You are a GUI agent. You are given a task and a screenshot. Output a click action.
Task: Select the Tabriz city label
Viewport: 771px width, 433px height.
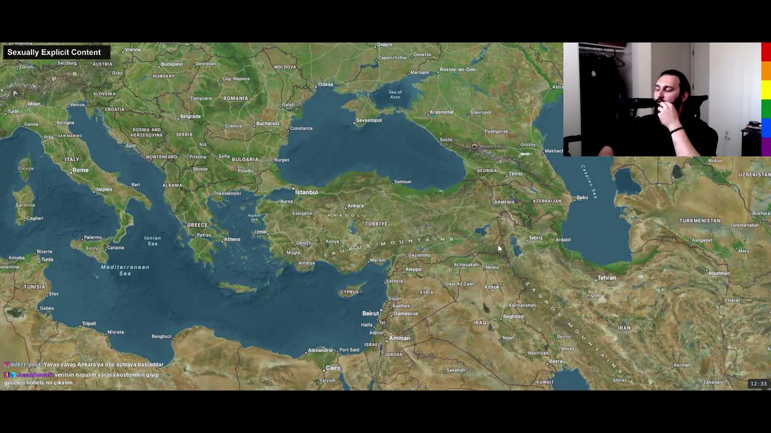click(535, 238)
